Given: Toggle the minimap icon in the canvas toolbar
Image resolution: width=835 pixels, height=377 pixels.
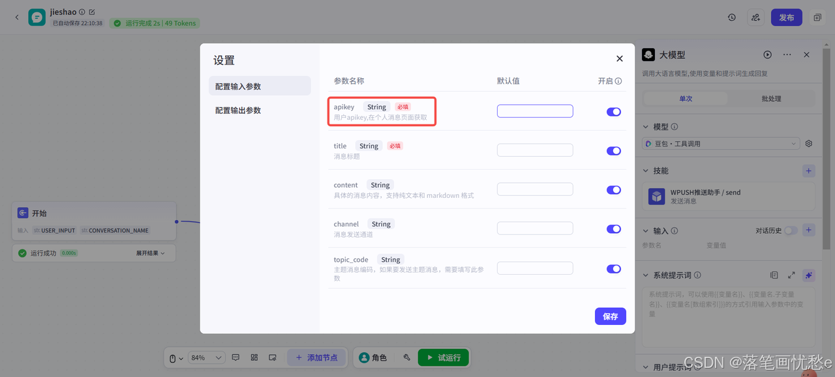Looking at the screenshot, I should pos(273,357).
